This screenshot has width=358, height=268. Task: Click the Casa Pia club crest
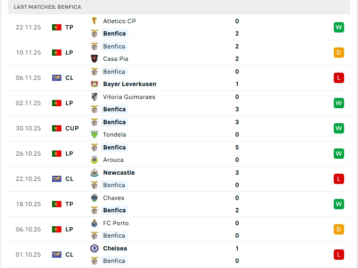[x=94, y=59]
